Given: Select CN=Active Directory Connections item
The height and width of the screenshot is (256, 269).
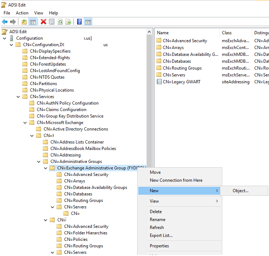Looking at the screenshot, I should pyautogui.click(x=76, y=129).
